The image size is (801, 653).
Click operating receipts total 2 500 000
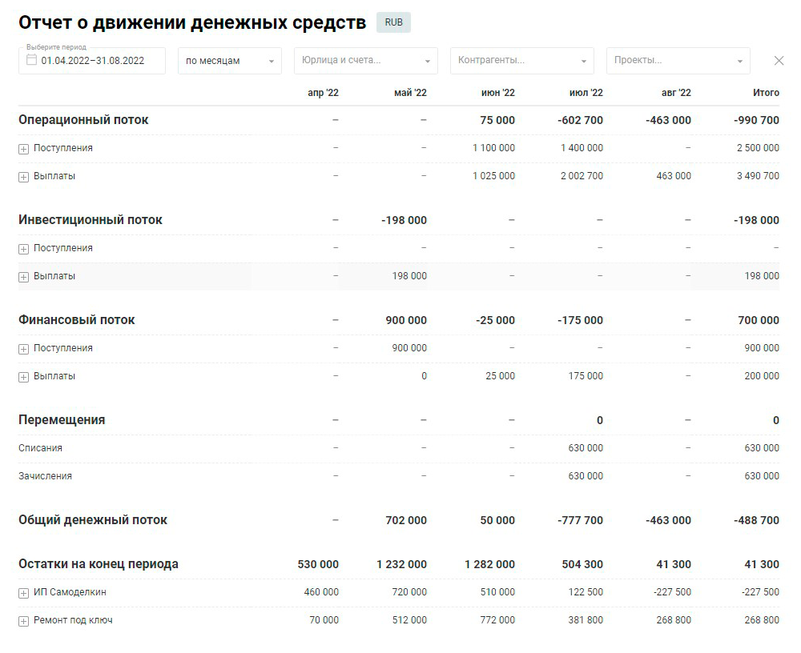(x=758, y=148)
